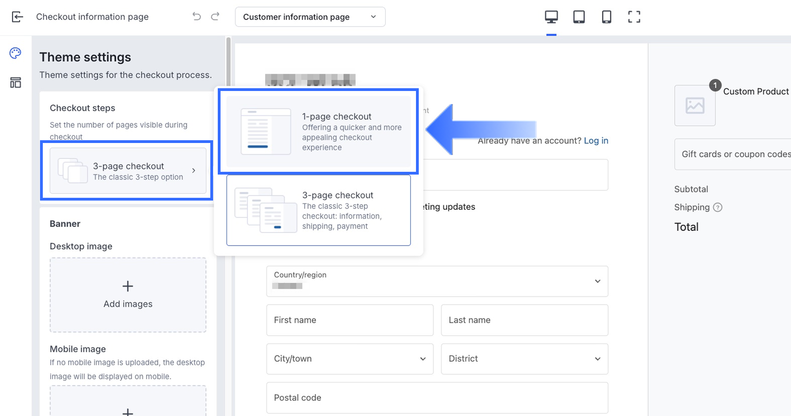The image size is (791, 416).
Task: Click the Shipping help question icon
Action: click(717, 208)
